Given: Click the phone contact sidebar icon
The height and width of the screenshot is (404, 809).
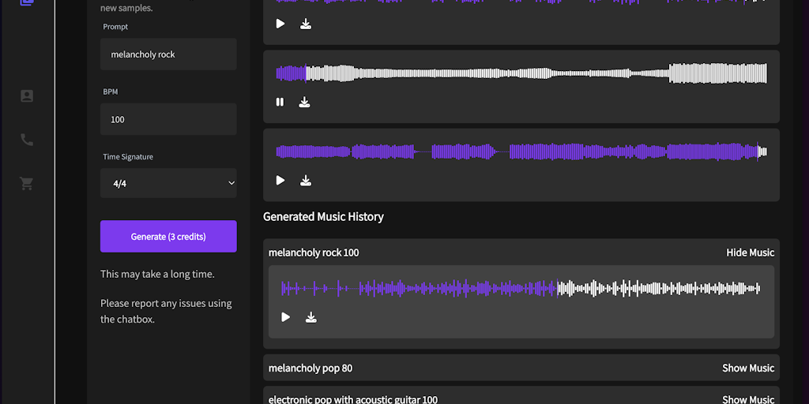Looking at the screenshot, I should click(27, 140).
